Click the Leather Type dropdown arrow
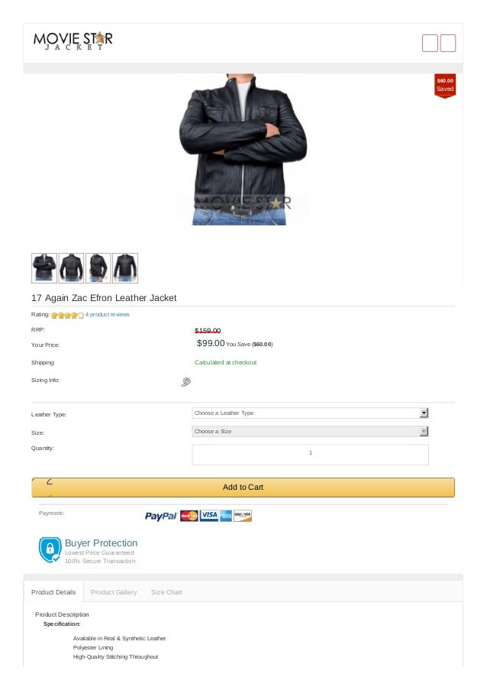This screenshot has width=487, height=690. (424, 413)
